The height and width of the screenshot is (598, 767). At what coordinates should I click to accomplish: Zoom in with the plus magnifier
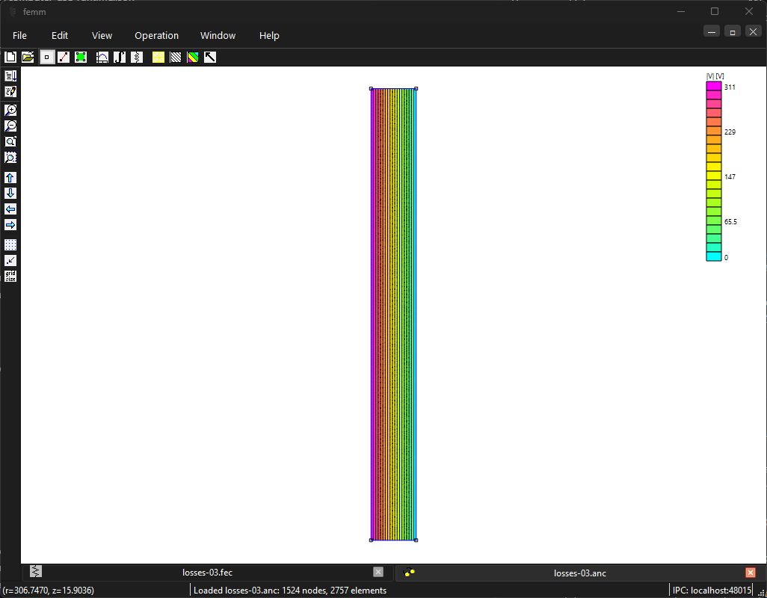(x=10, y=110)
